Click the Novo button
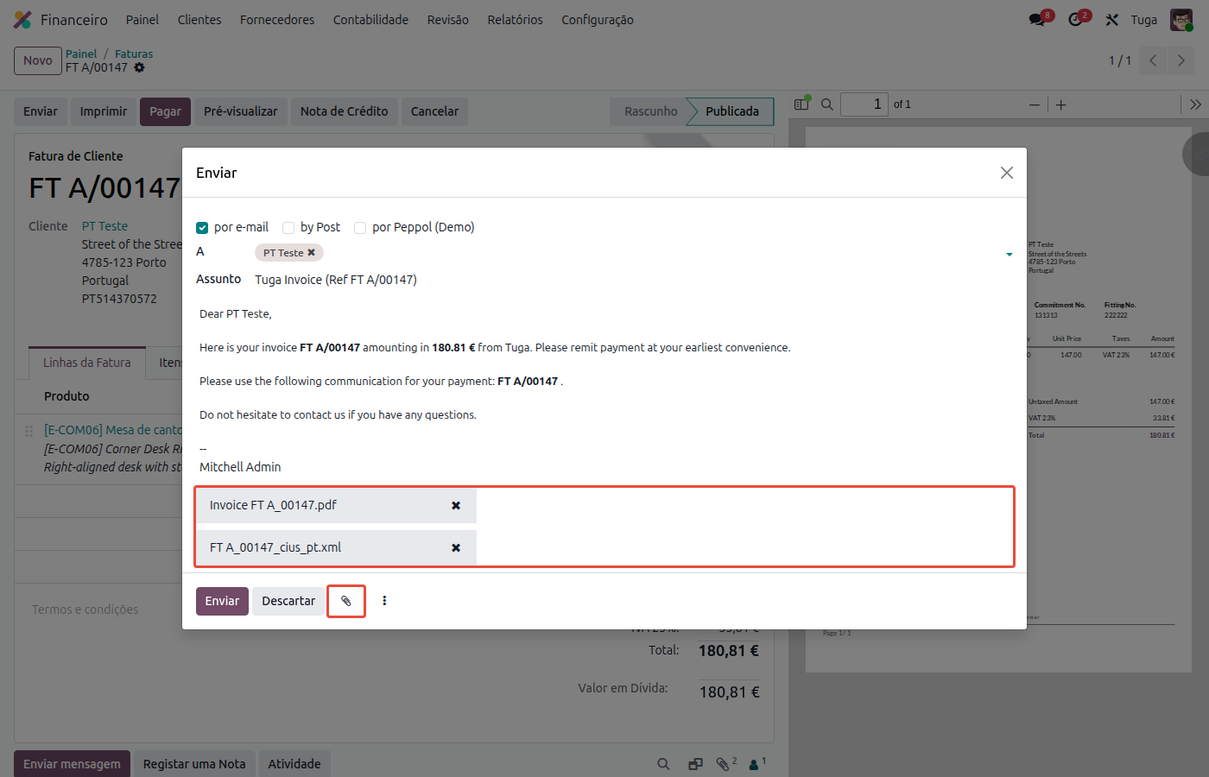The image size is (1209, 777). (x=38, y=60)
